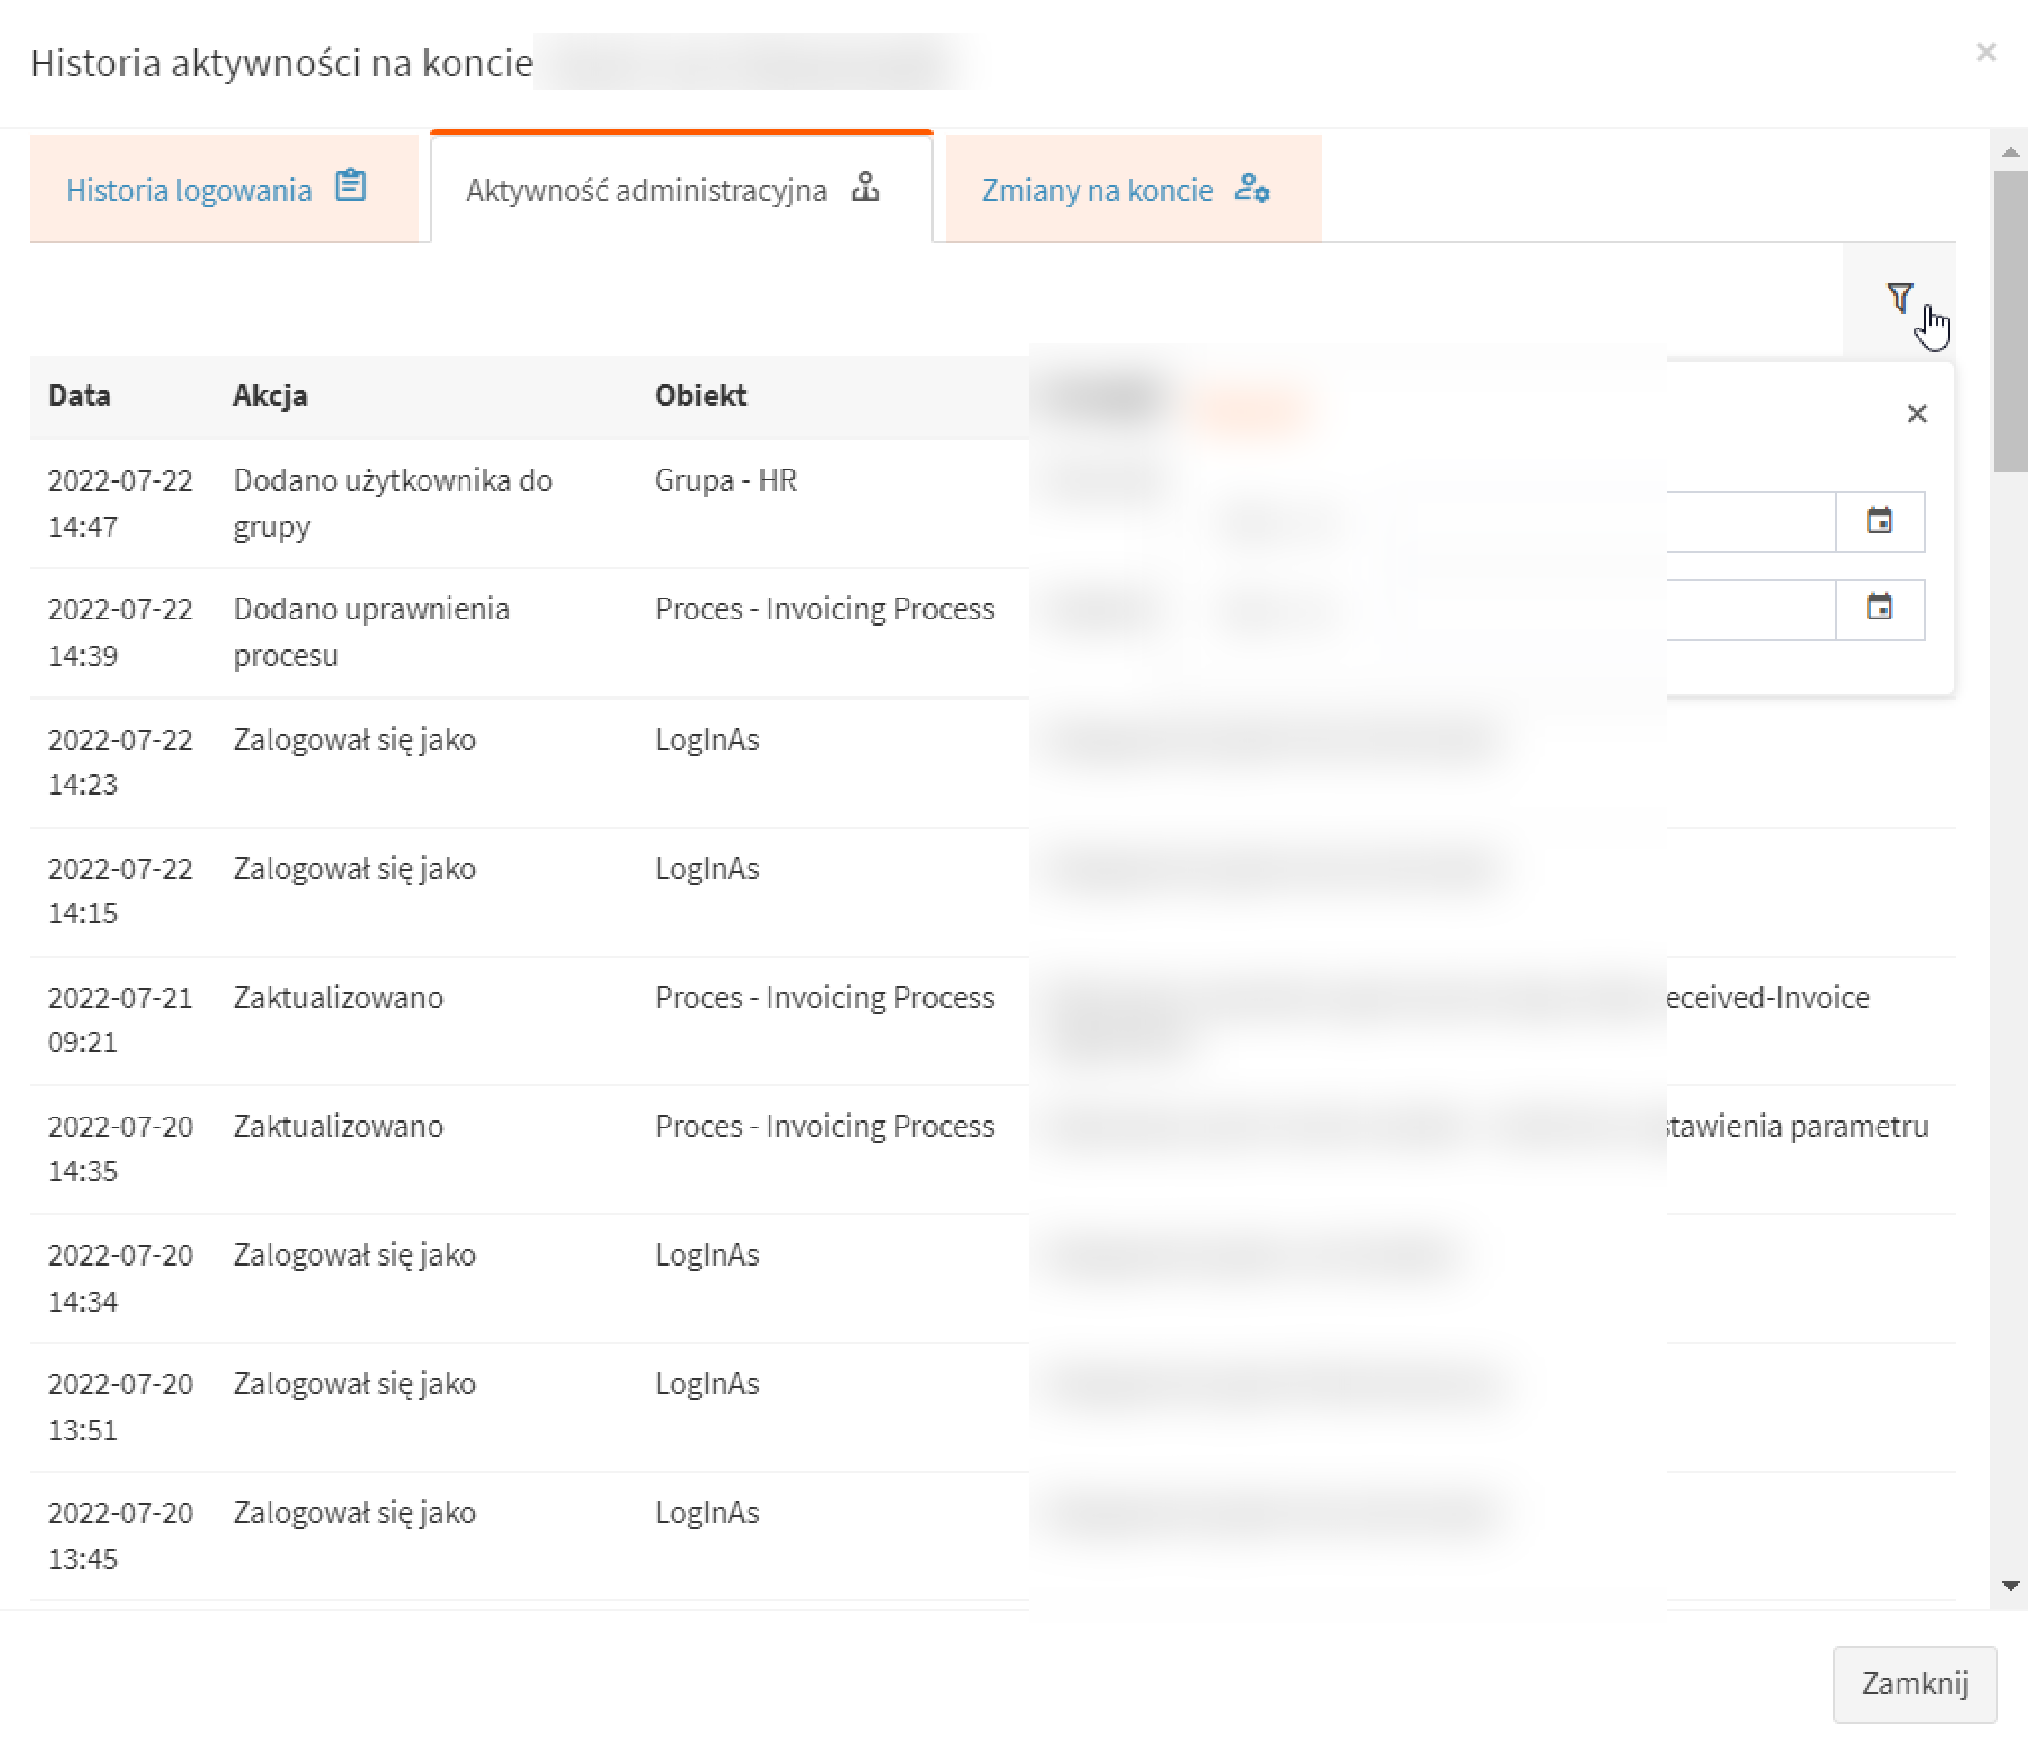The image size is (2028, 1756).
Task: Open the upper date field calendar picker
Action: (1879, 521)
